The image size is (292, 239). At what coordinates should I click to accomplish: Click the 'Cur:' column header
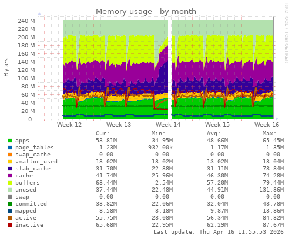pos(103,134)
